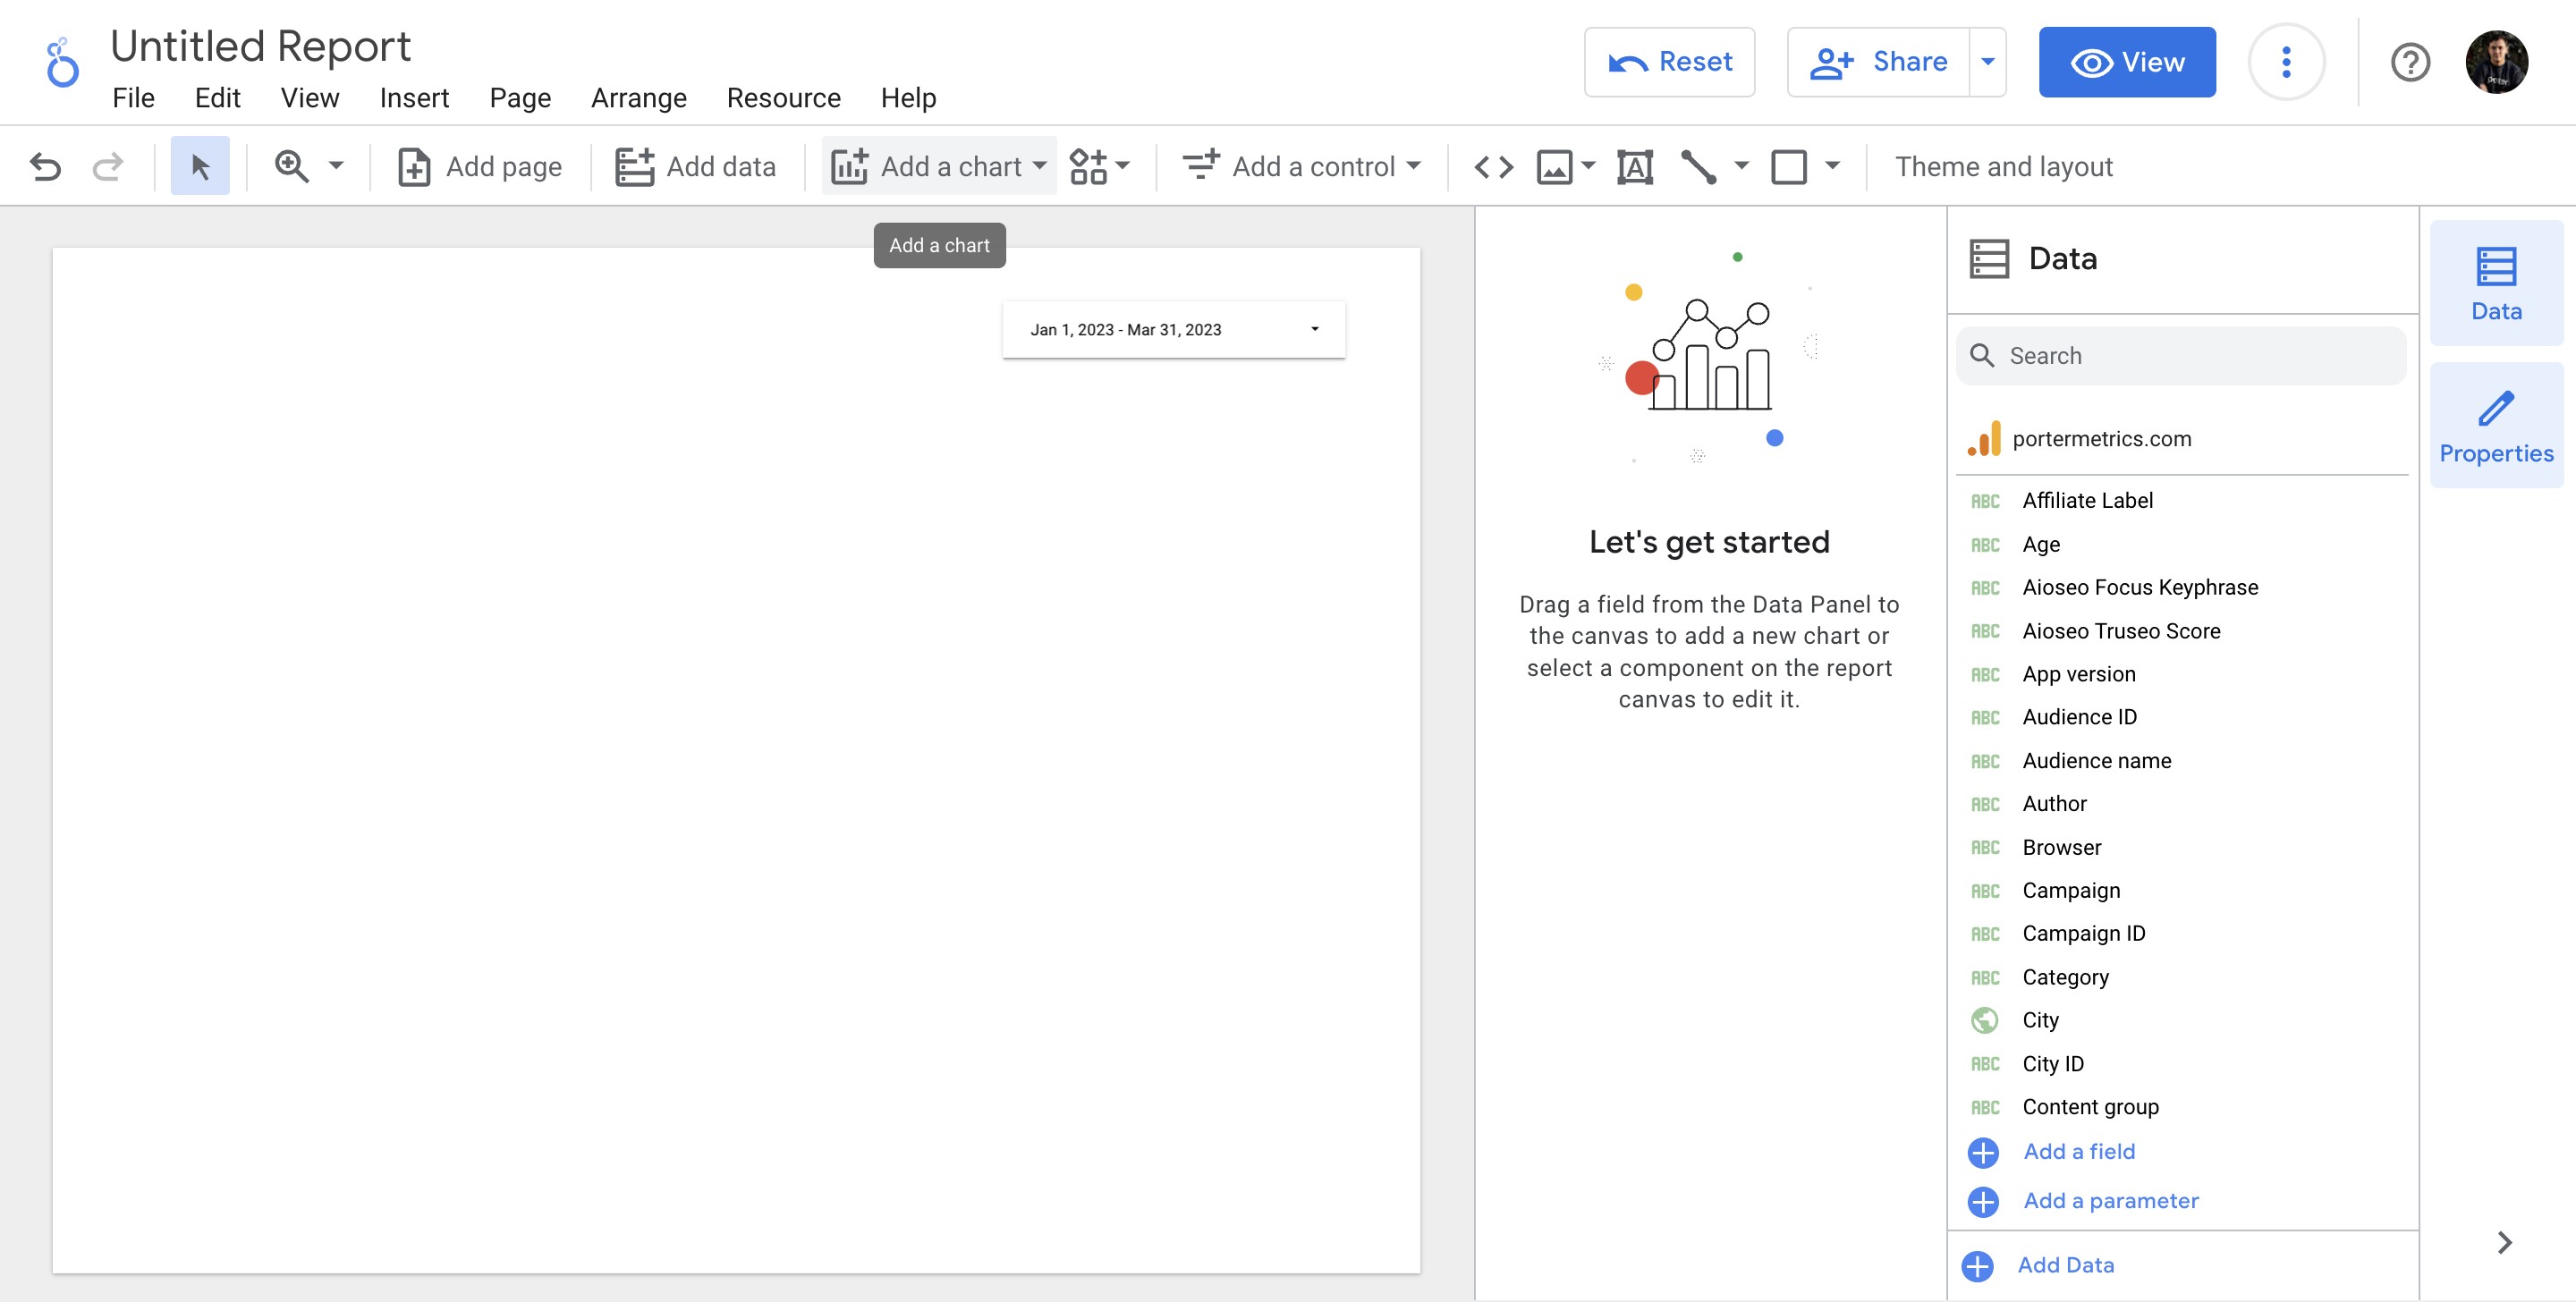Open the Edit menu
Screen dimensions: 2576x1302
coord(217,98)
